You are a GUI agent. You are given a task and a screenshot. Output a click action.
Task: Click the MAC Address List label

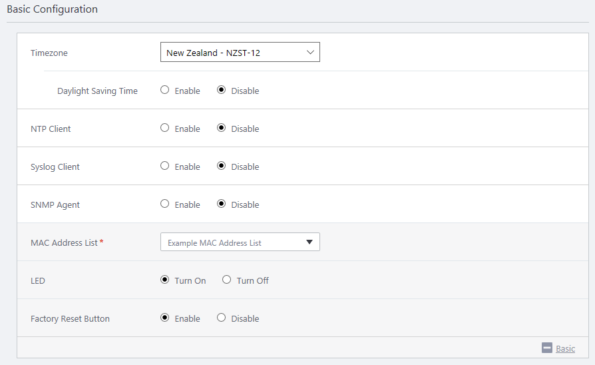(x=64, y=243)
